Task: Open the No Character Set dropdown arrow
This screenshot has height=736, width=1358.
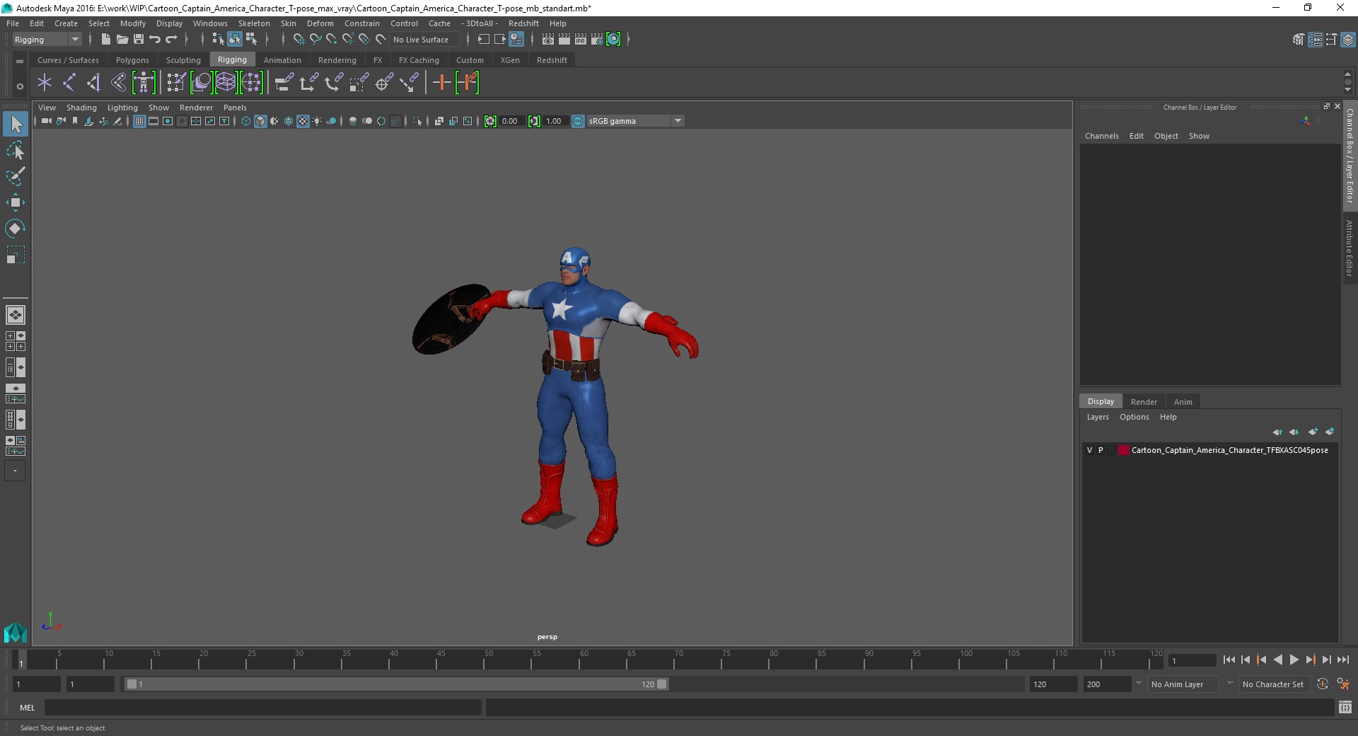Action: (x=1230, y=684)
